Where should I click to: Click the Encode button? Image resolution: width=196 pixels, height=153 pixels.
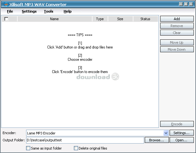[x=176, y=124]
